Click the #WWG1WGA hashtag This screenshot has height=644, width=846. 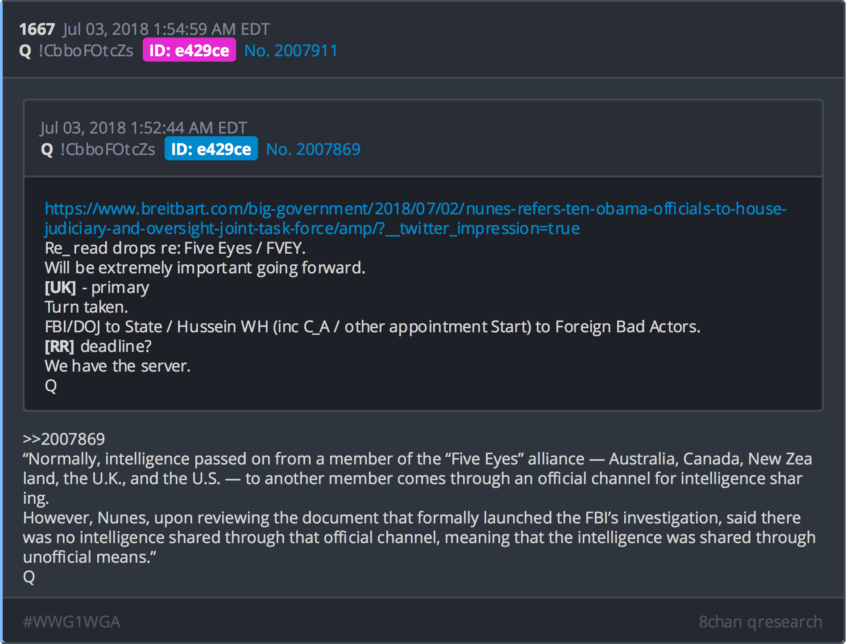71,622
